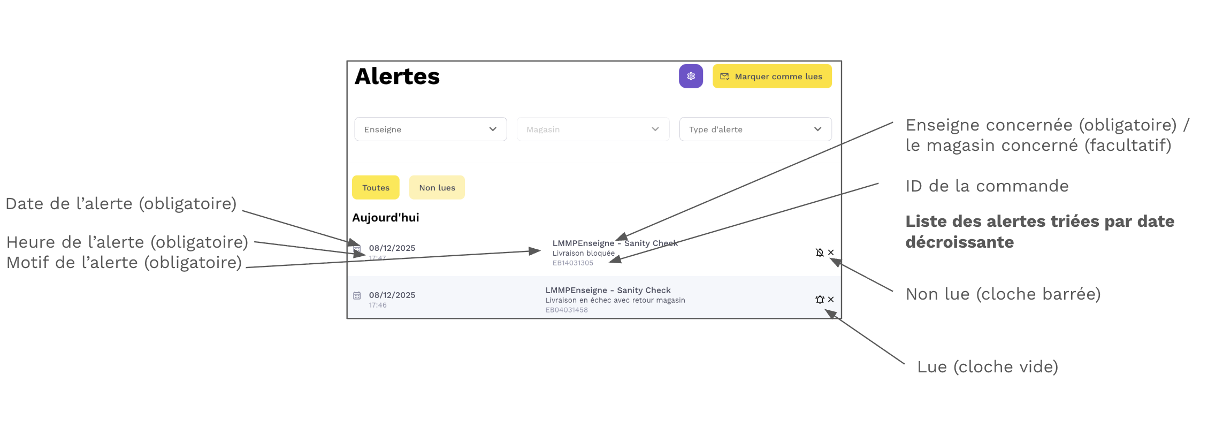1223x428 pixels.
Task: Toggle the bell on the 17:46 alert
Action: (x=819, y=300)
